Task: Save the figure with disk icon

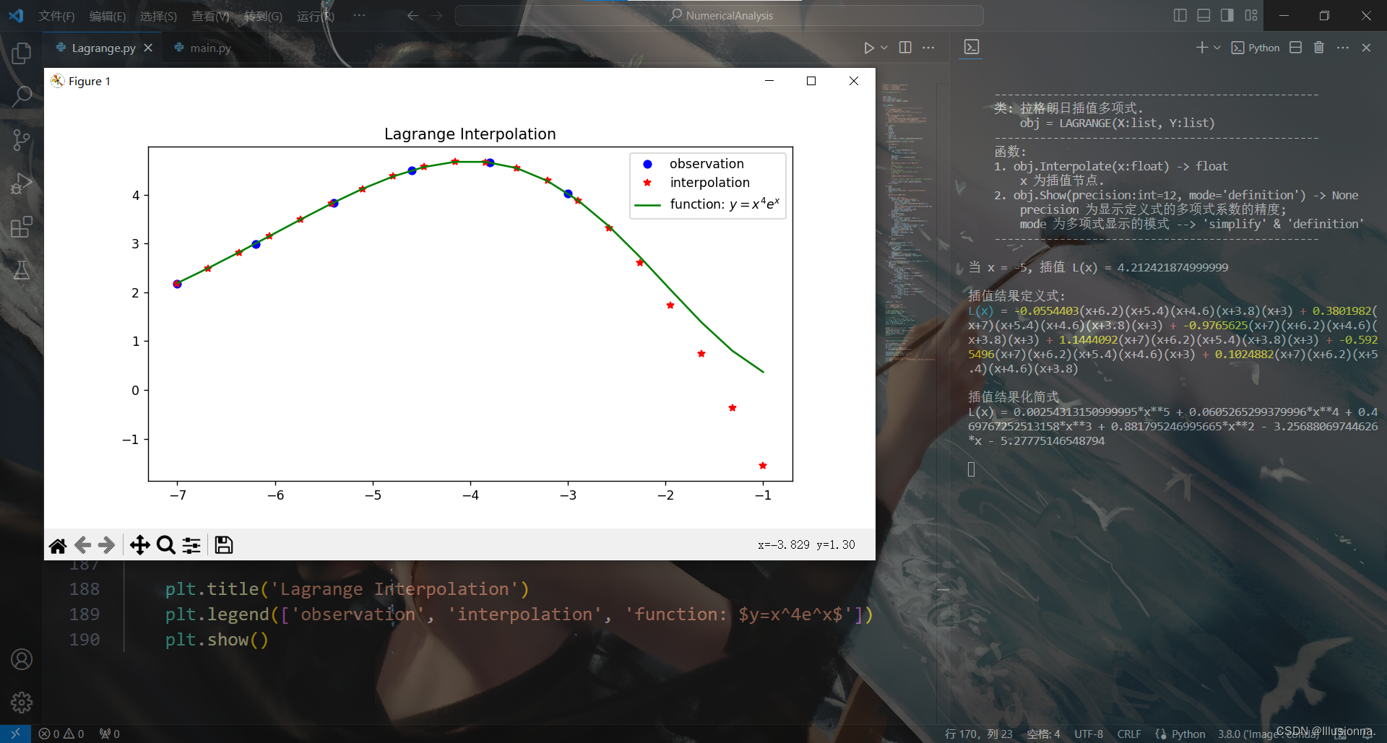Action: click(x=224, y=545)
